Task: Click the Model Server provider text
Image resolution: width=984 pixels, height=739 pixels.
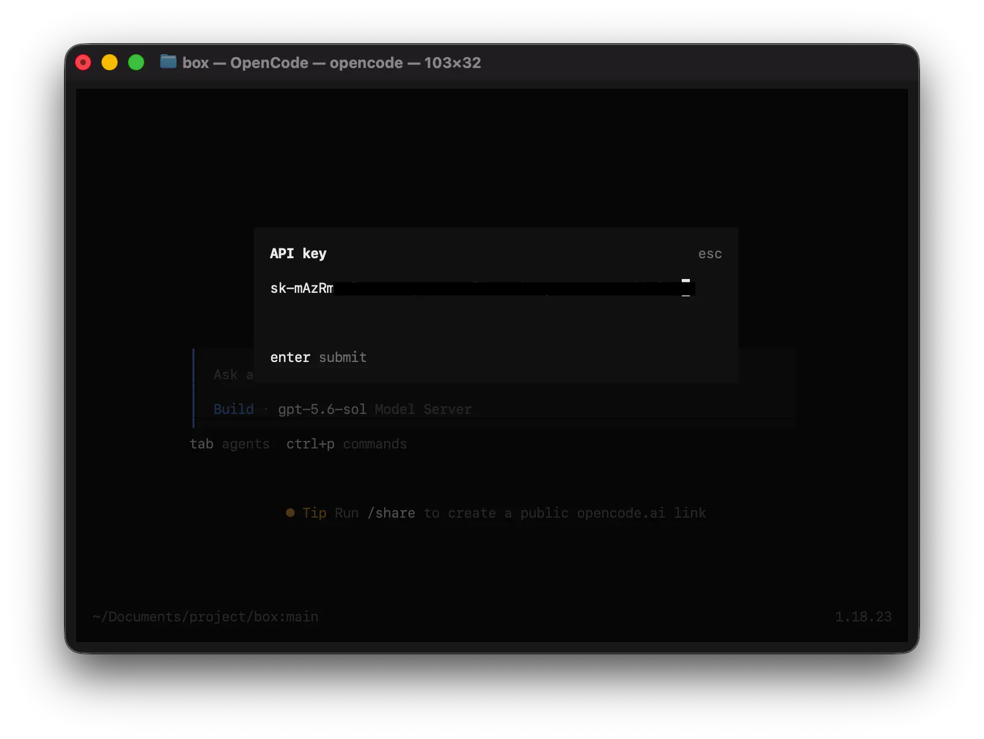Action: click(x=423, y=409)
